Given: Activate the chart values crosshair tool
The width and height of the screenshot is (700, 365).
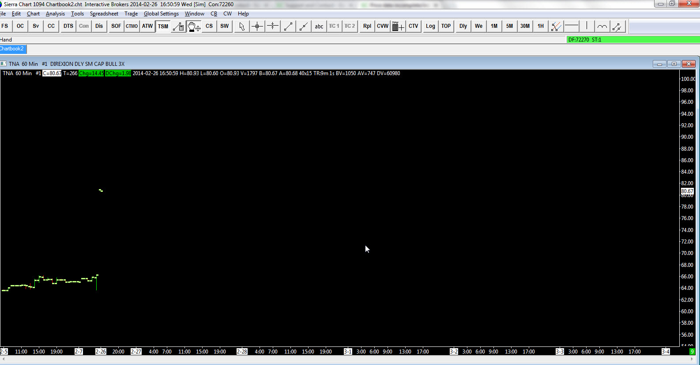Looking at the screenshot, I should click(257, 26).
